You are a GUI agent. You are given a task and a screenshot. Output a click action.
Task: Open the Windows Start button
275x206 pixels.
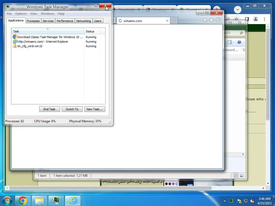coord(7,201)
